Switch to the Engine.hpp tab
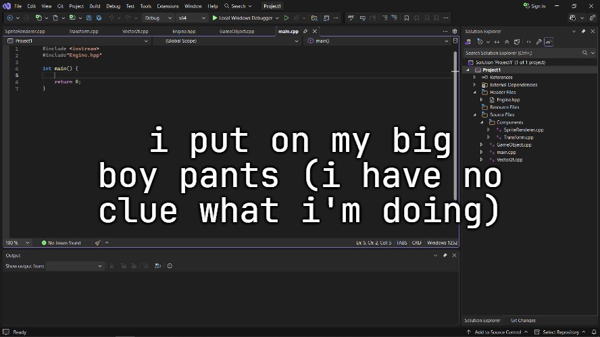 click(x=184, y=31)
